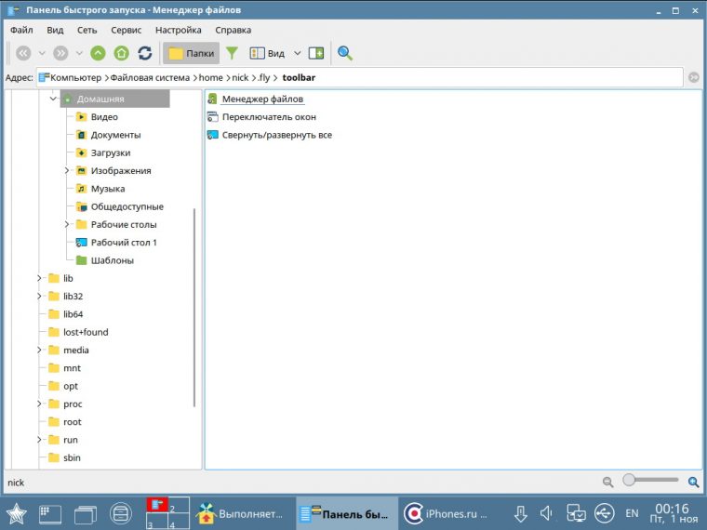This screenshot has height=530, width=707.
Task: Select the Загрузки folder in tree
Action: pyautogui.click(x=110, y=152)
